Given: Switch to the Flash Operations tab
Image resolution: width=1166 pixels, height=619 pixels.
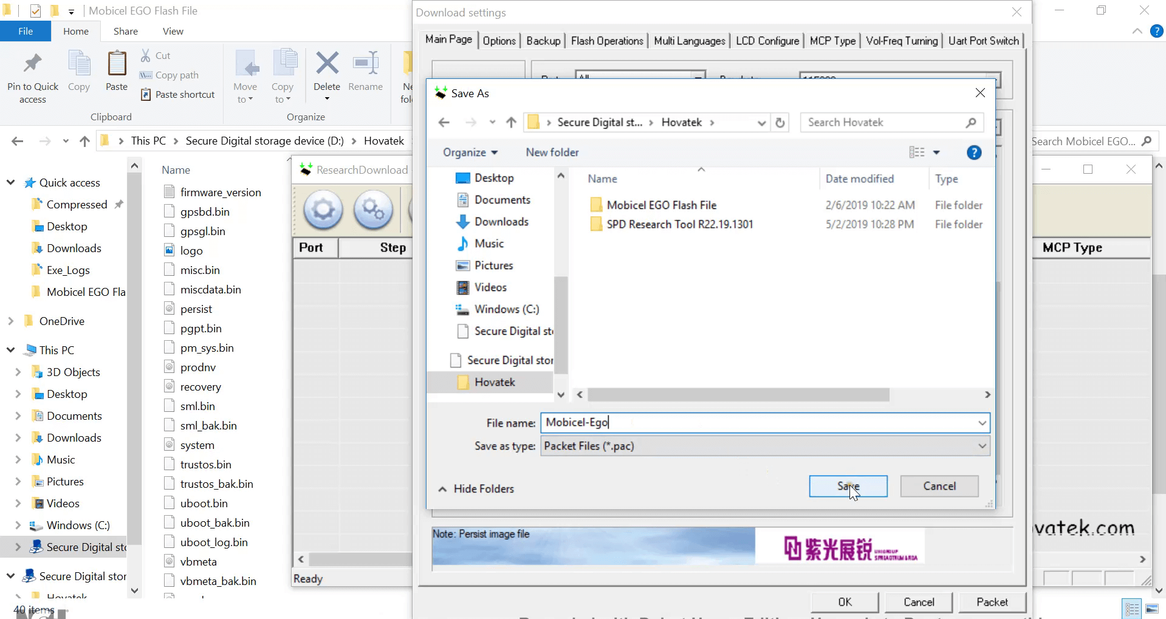Looking at the screenshot, I should pos(606,41).
